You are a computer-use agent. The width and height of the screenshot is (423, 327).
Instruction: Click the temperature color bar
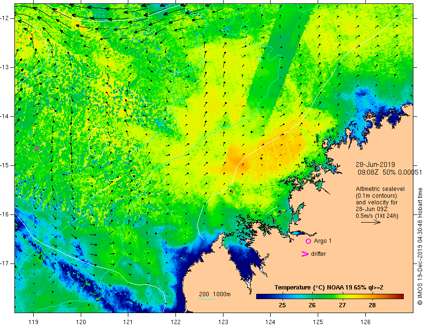coord(330,297)
